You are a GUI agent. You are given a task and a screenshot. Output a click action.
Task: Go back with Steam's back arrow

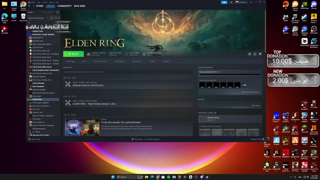point(29,6)
